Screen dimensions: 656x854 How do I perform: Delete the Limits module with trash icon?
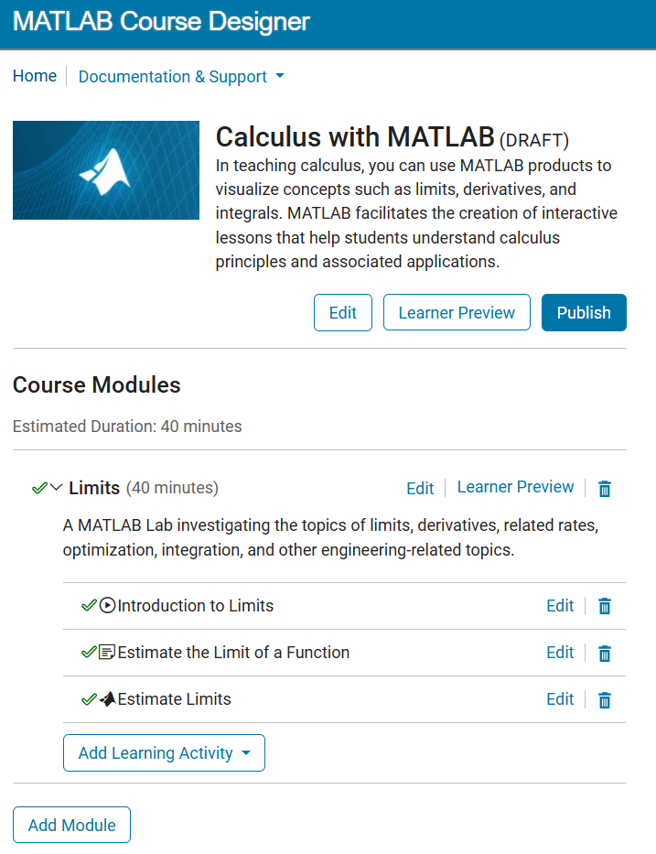[x=604, y=489]
